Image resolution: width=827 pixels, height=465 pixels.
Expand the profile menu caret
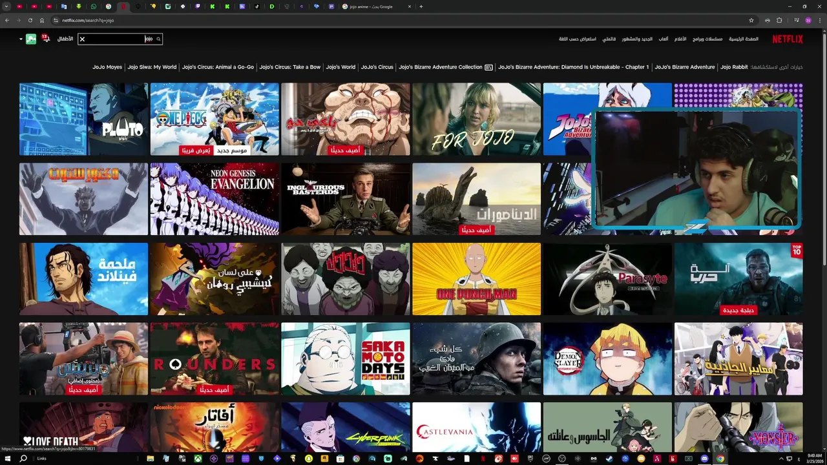point(21,39)
